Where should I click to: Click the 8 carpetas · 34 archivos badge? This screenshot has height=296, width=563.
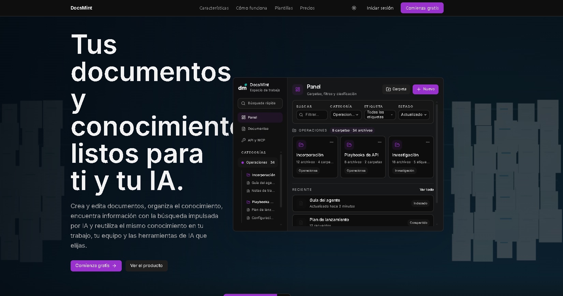(352, 130)
